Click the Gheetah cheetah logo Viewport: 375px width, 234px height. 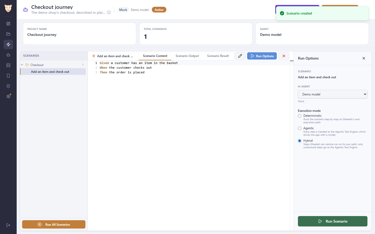click(x=8, y=8)
